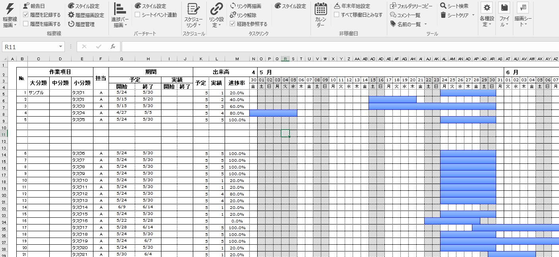This screenshot has height=257, width=559.
Task: Uncheck 経路を参照する checkbox
Action: click(233, 24)
